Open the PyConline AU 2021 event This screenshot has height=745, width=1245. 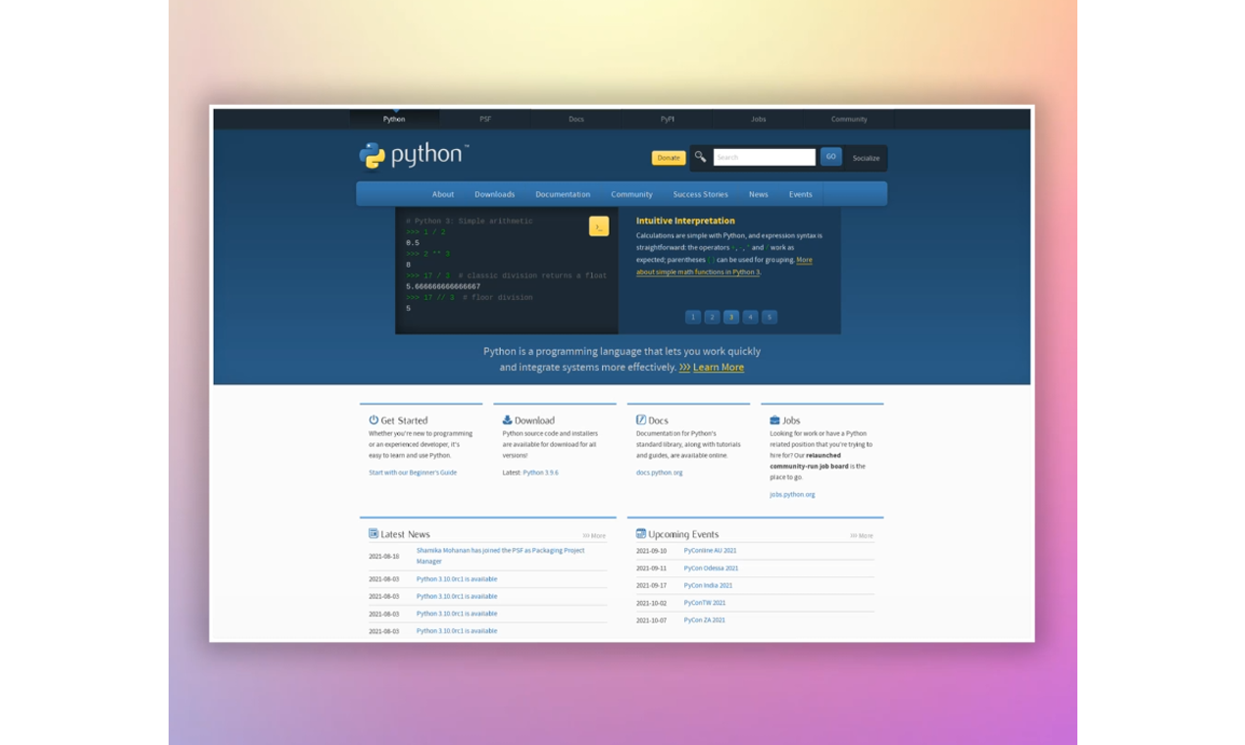coord(711,551)
